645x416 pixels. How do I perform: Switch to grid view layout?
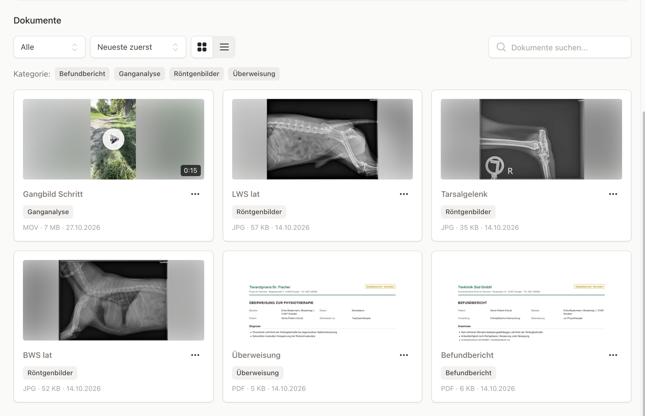202,47
